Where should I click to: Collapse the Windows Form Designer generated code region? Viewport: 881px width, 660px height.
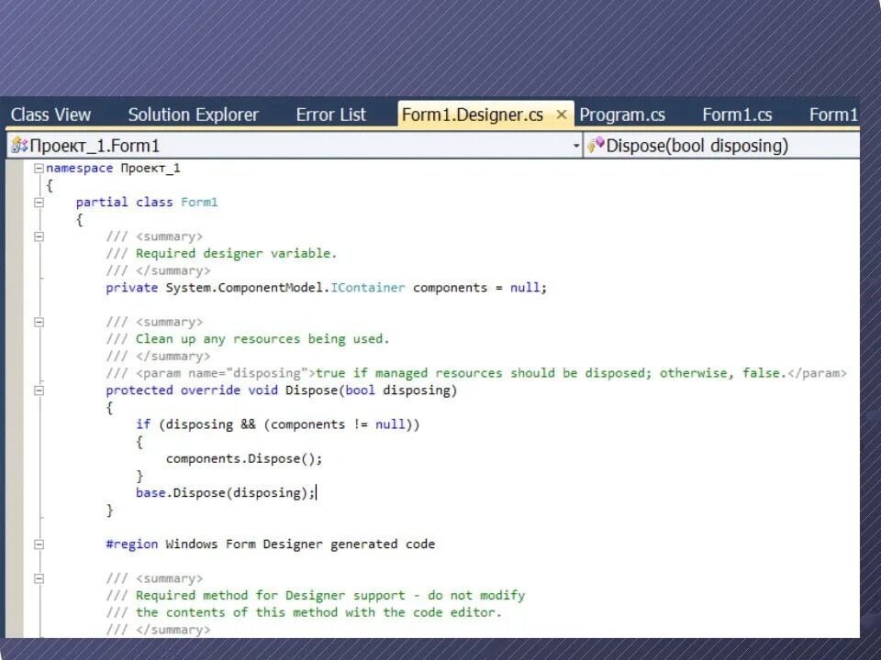pos(39,544)
